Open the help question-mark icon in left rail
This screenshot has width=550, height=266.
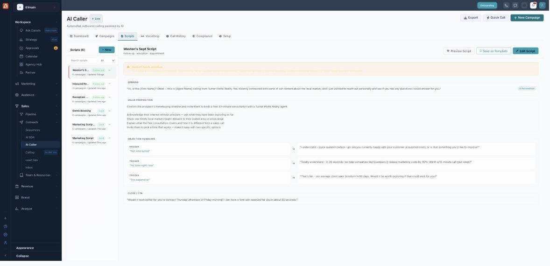coord(5,226)
